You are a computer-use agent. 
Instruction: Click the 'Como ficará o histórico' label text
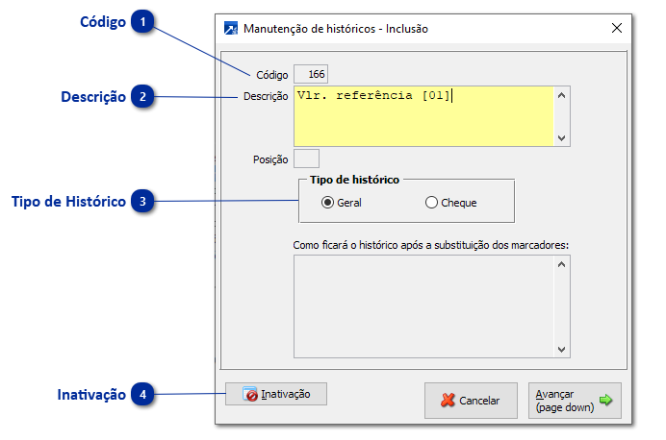[431, 245]
